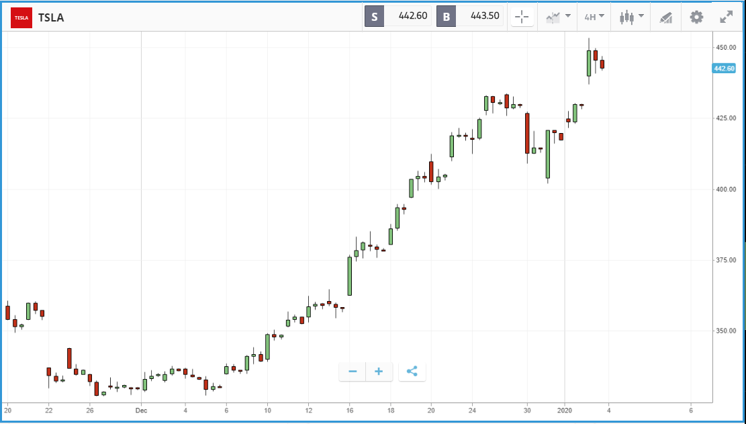
Task: Click the 24 date label on time axis
Action: point(473,410)
